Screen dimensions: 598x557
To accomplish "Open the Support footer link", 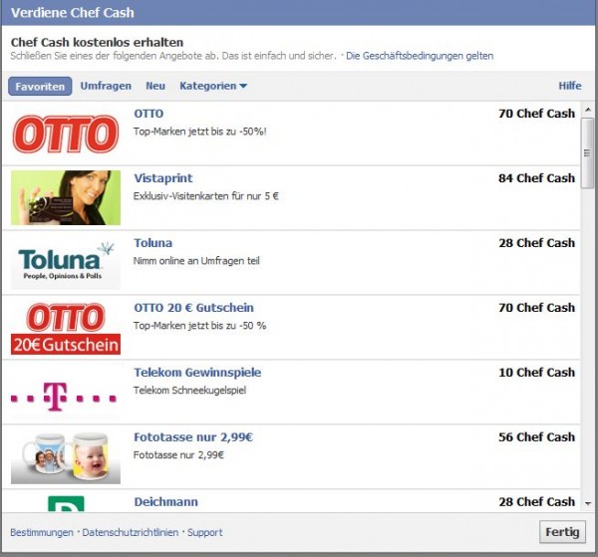I will click(205, 533).
